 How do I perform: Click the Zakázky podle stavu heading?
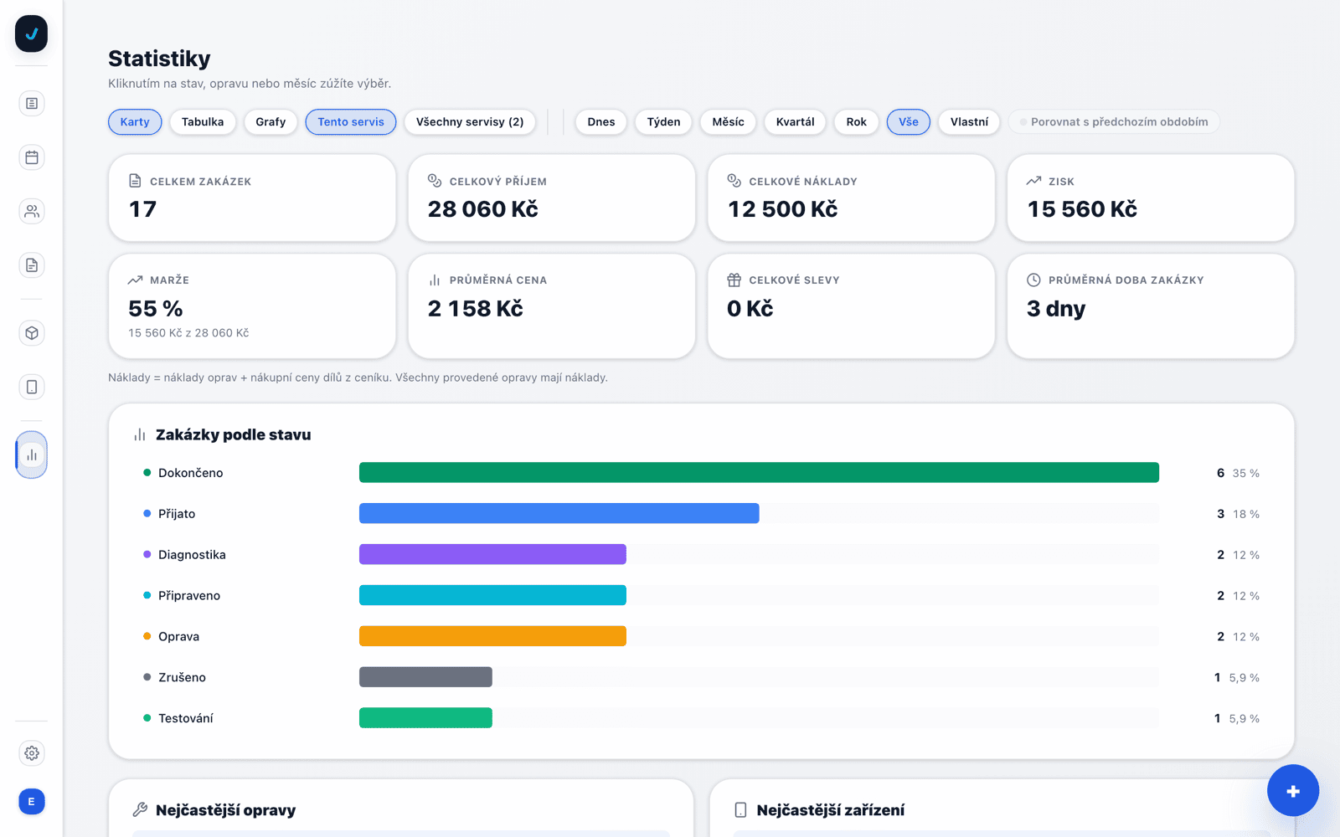click(x=234, y=435)
